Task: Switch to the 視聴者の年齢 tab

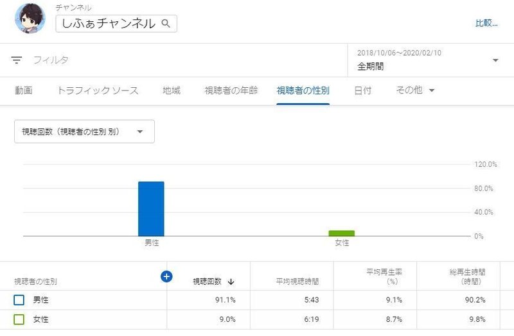Action: [x=231, y=90]
